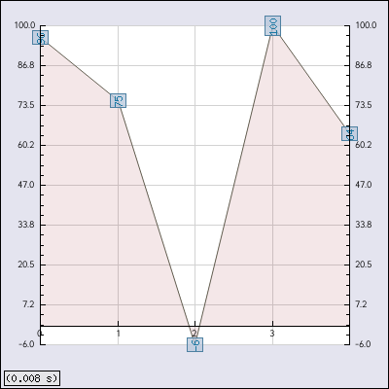Click the right axis 100.0 tick label
Image resolution: width=389 pixels, height=389 pixels.
point(366,25)
